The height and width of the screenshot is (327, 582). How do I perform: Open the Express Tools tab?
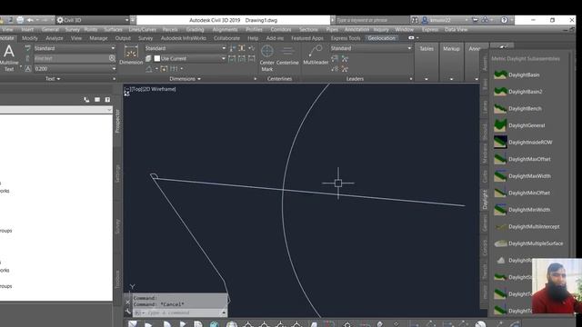346,38
